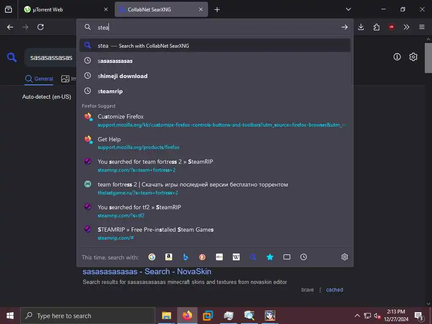
Task: Search open tabs using the tab icon
Action: [287, 257]
